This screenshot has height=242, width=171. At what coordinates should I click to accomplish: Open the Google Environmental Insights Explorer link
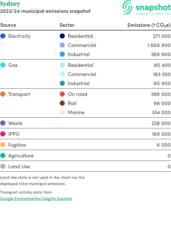click(36, 198)
